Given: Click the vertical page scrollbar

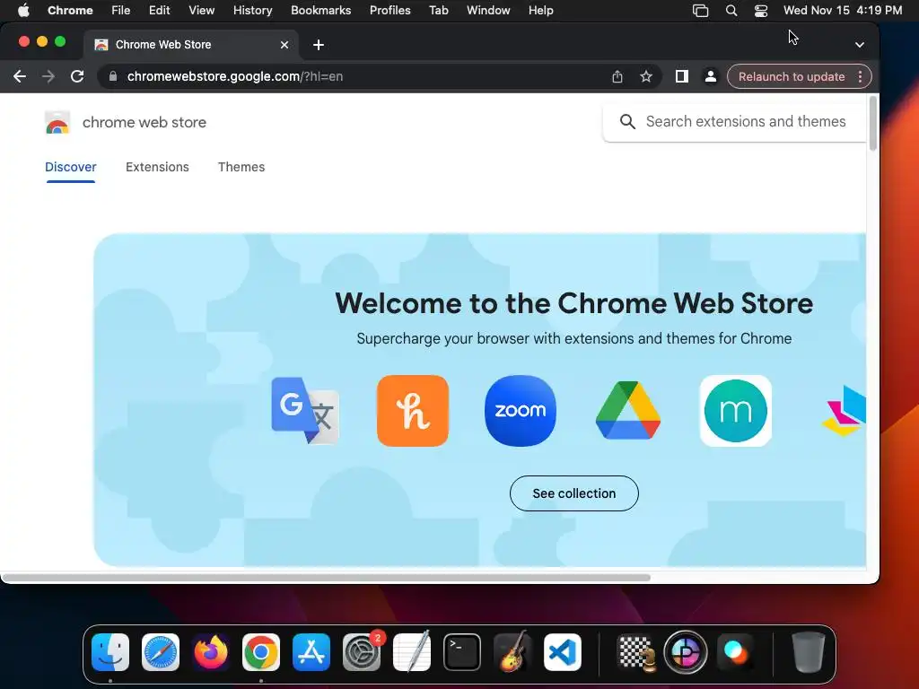Looking at the screenshot, I should point(872,124).
